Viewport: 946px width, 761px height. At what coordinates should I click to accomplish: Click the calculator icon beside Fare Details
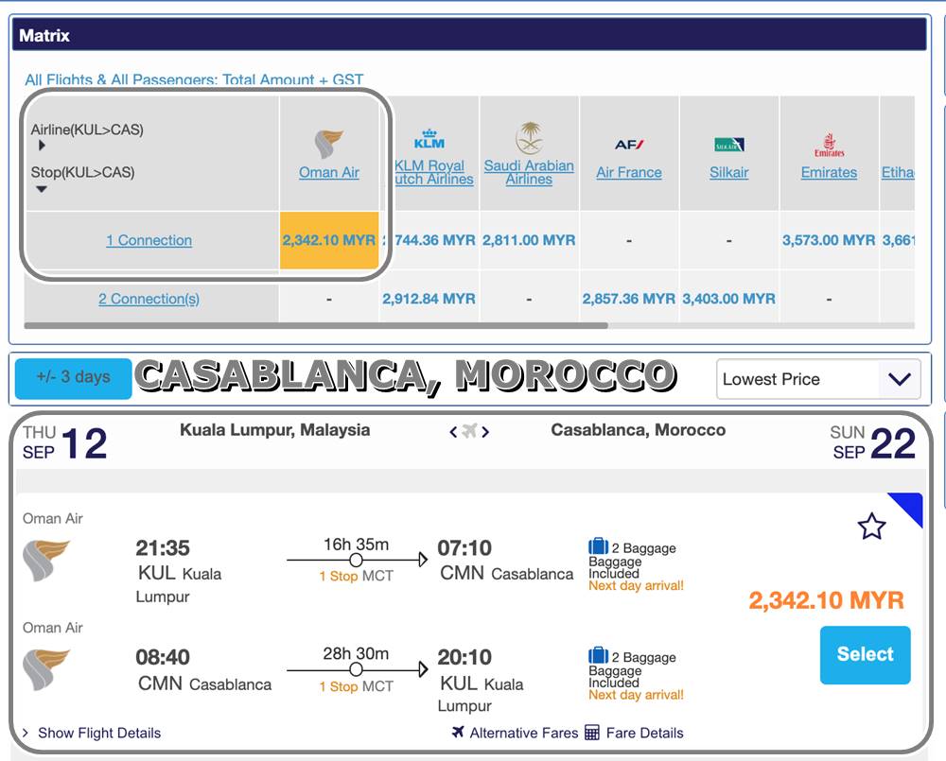592,733
